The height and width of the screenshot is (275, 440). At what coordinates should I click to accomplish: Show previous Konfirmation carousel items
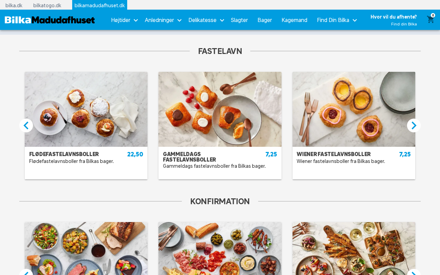[x=26, y=272]
